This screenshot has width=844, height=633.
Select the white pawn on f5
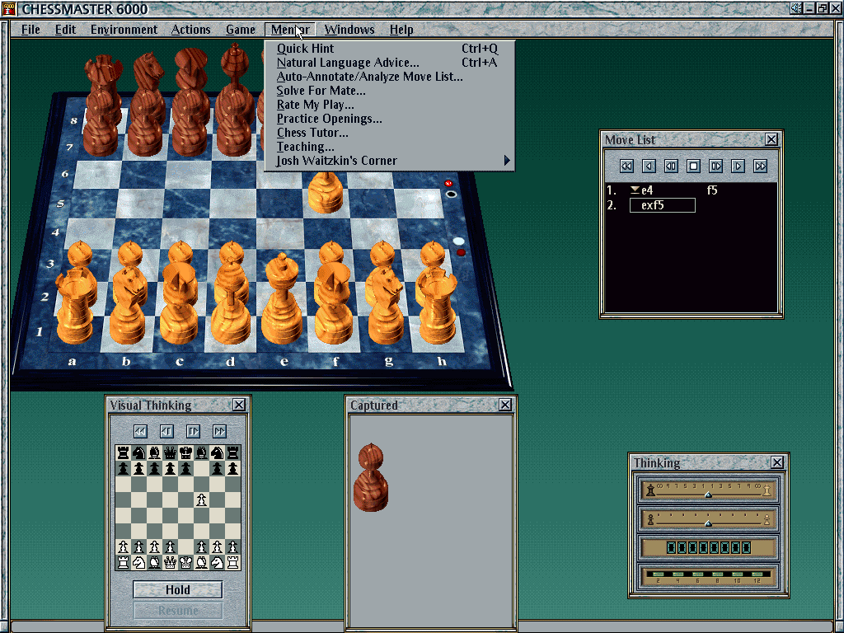coord(326,194)
